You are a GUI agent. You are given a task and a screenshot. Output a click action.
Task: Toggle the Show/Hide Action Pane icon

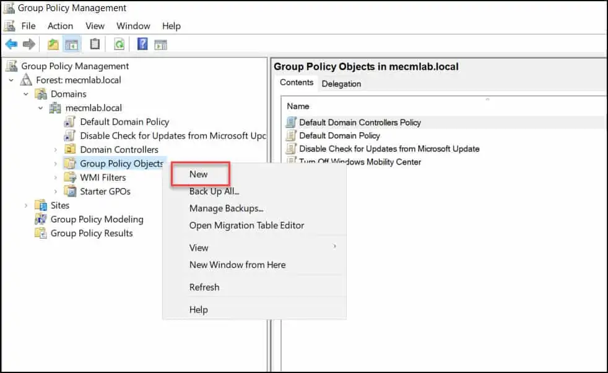pos(160,45)
